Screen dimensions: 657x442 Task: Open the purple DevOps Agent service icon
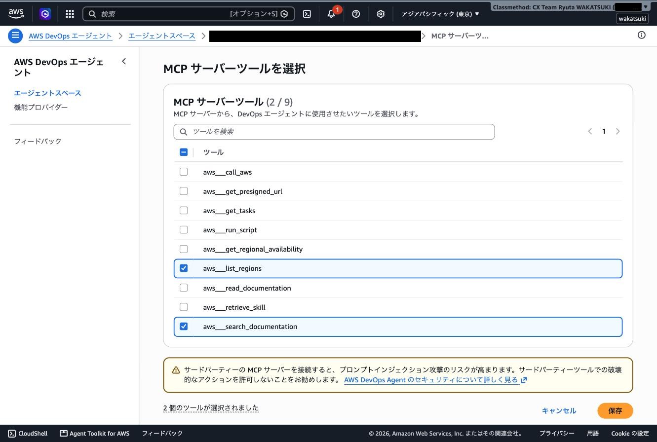pos(45,14)
